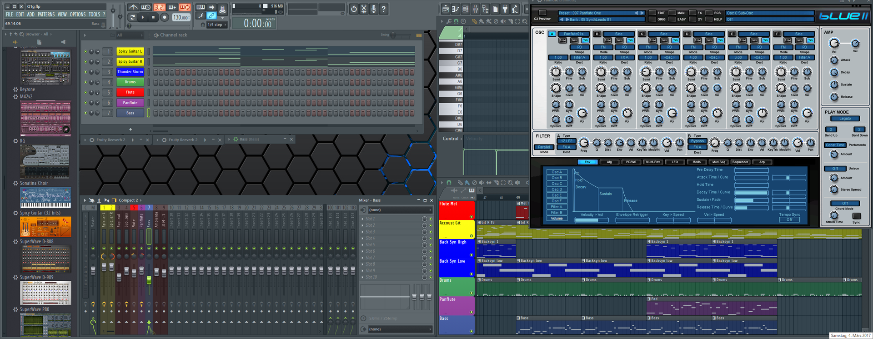Open the mixer from the toolbar

click(x=475, y=9)
